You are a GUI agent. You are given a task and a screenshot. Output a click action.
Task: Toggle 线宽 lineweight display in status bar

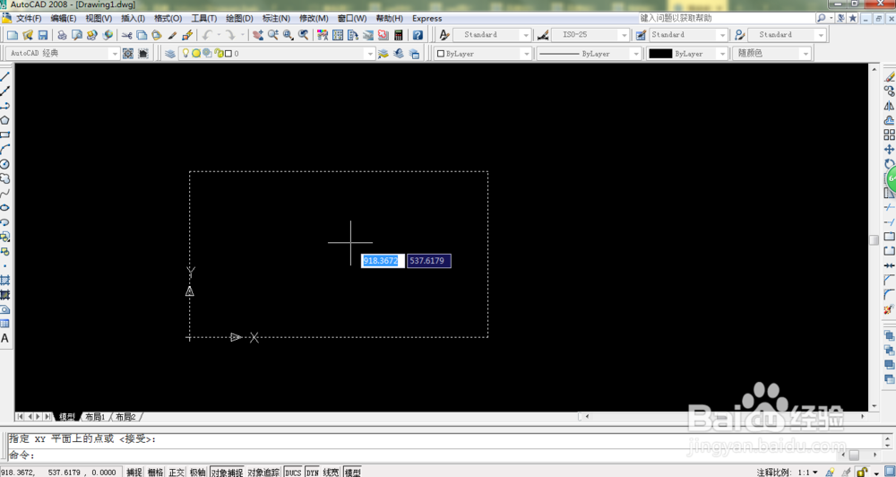coord(331,472)
